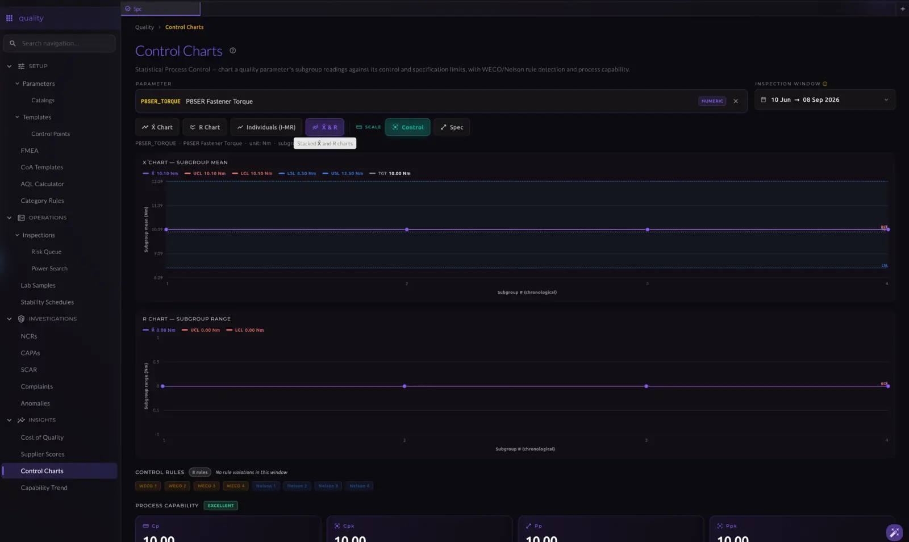Switch to R Chart view
This screenshot has height=542, width=909.
point(205,127)
